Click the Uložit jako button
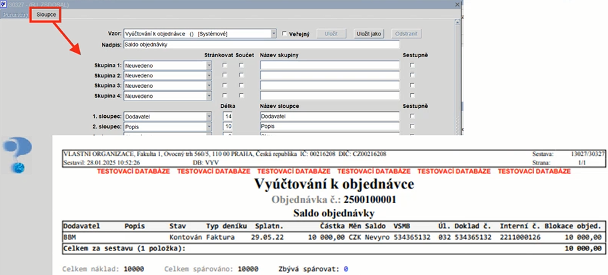 (369, 34)
